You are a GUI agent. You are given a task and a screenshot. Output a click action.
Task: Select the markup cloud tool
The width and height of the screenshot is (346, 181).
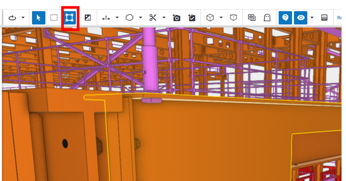click(x=129, y=18)
